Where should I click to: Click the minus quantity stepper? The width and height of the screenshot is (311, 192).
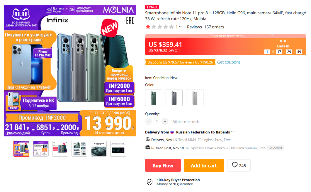tap(149, 122)
